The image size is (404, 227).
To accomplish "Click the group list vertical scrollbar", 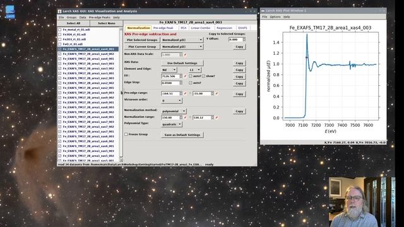I will click(121, 94).
